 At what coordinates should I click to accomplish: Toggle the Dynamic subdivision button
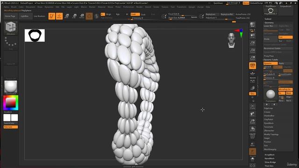[271, 63]
